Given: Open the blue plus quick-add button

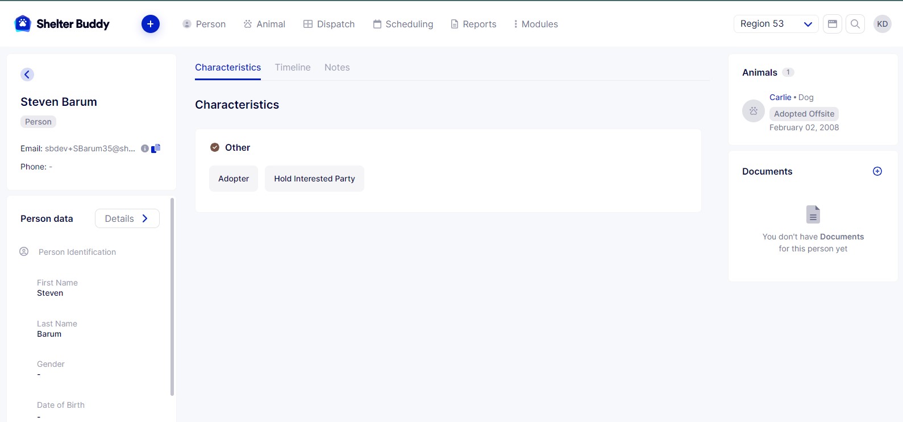Looking at the screenshot, I should tap(151, 24).
